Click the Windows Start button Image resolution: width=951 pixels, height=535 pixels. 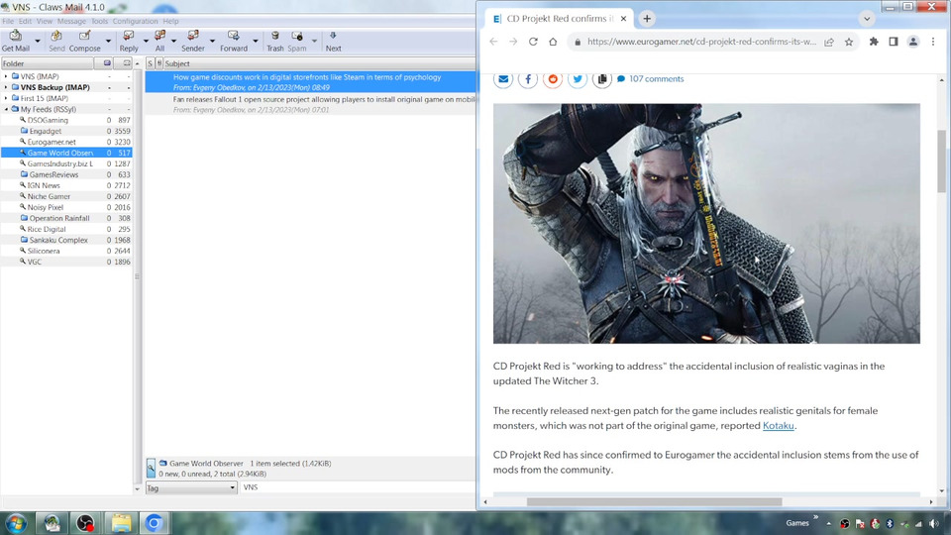tap(17, 523)
